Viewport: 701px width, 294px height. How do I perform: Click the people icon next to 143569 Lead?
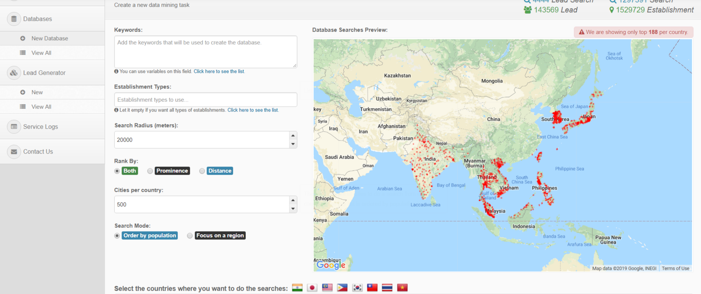click(x=528, y=10)
